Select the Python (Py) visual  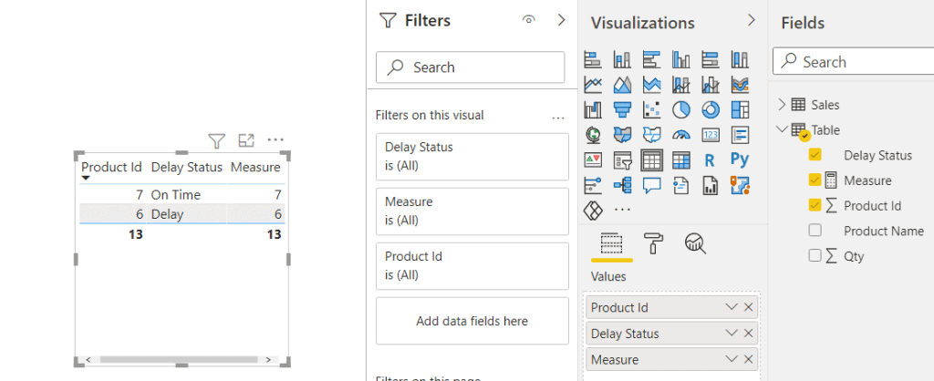pos(740,160)
